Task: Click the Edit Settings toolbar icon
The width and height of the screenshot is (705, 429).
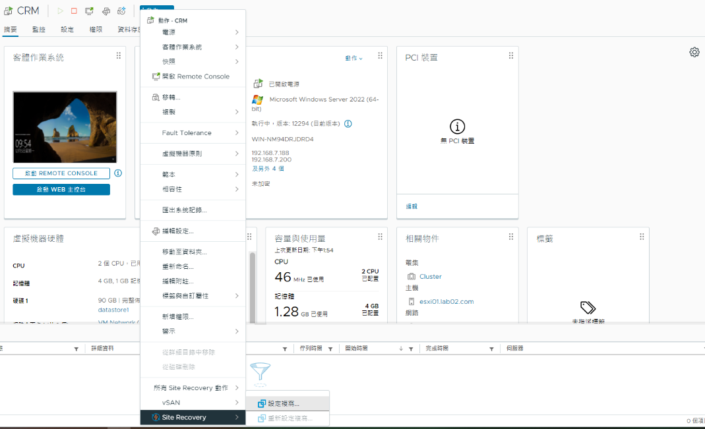Action: click(106, 11)
